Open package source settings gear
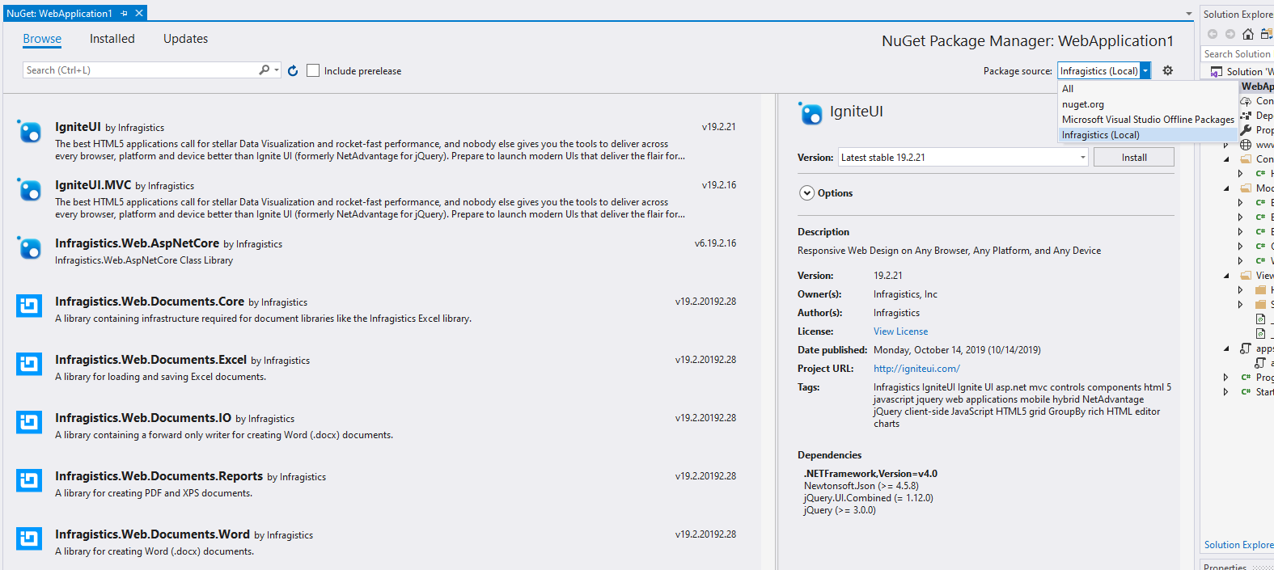The width and height of the screenshot is (1274, 570). click(x=1167, y=71)
